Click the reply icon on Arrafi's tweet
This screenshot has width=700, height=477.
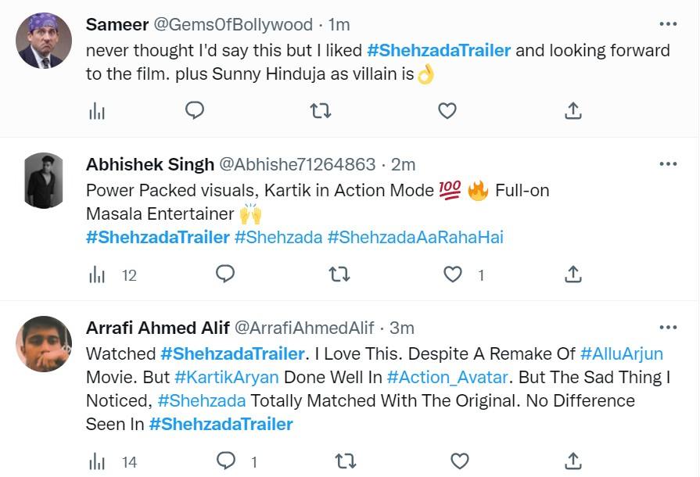(x=225, y=461)
